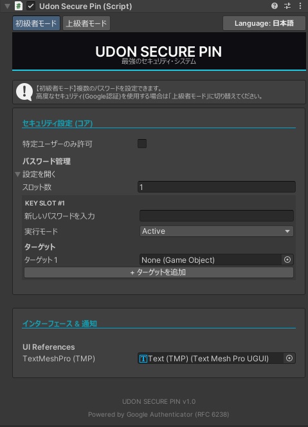Switch to 上級者モード tab
The height and width of the screenshot is (427, 308).
pos(86,23)
